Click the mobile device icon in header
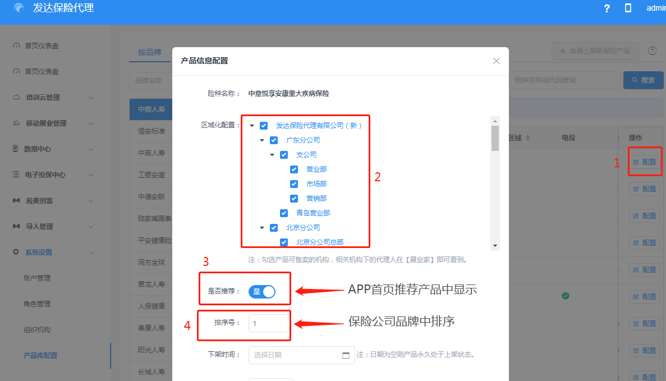 point(628,8)
